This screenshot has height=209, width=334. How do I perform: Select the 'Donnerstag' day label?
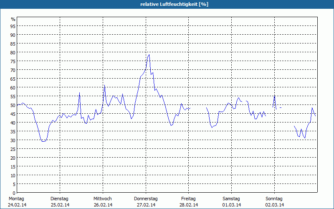pos(146,199)
